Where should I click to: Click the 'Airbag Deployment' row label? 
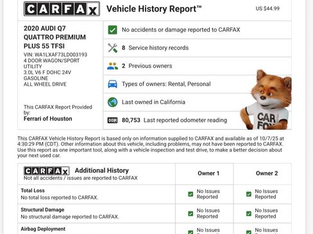point(43,229)
